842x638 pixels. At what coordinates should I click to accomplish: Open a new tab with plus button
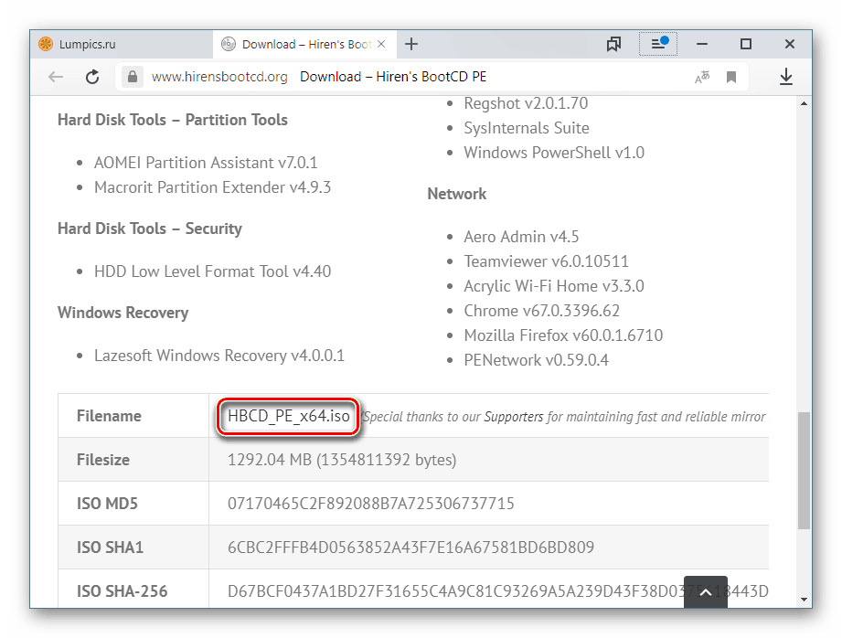click(411, 44)
